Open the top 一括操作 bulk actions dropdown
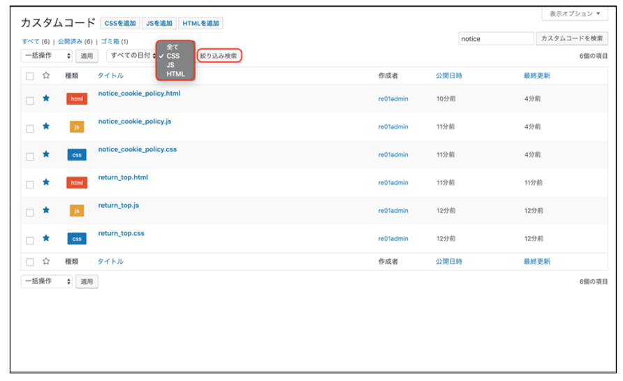 pyautogui.click(x=47, y=56)
